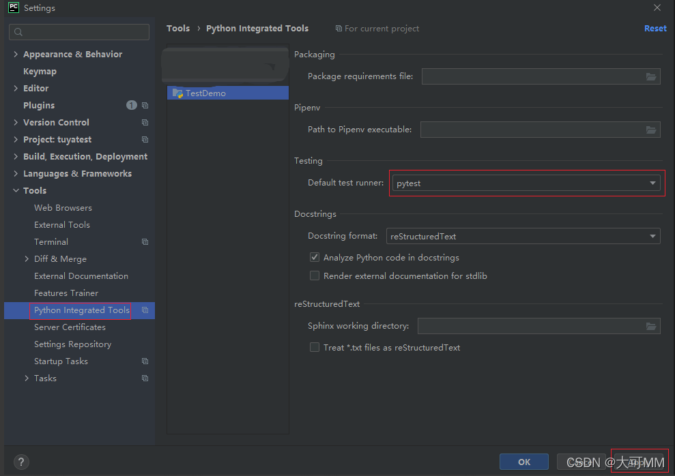Select Python Integrated Tools entry
The height and width of the screenshot is (476, 675).
[x=82, y=310]
